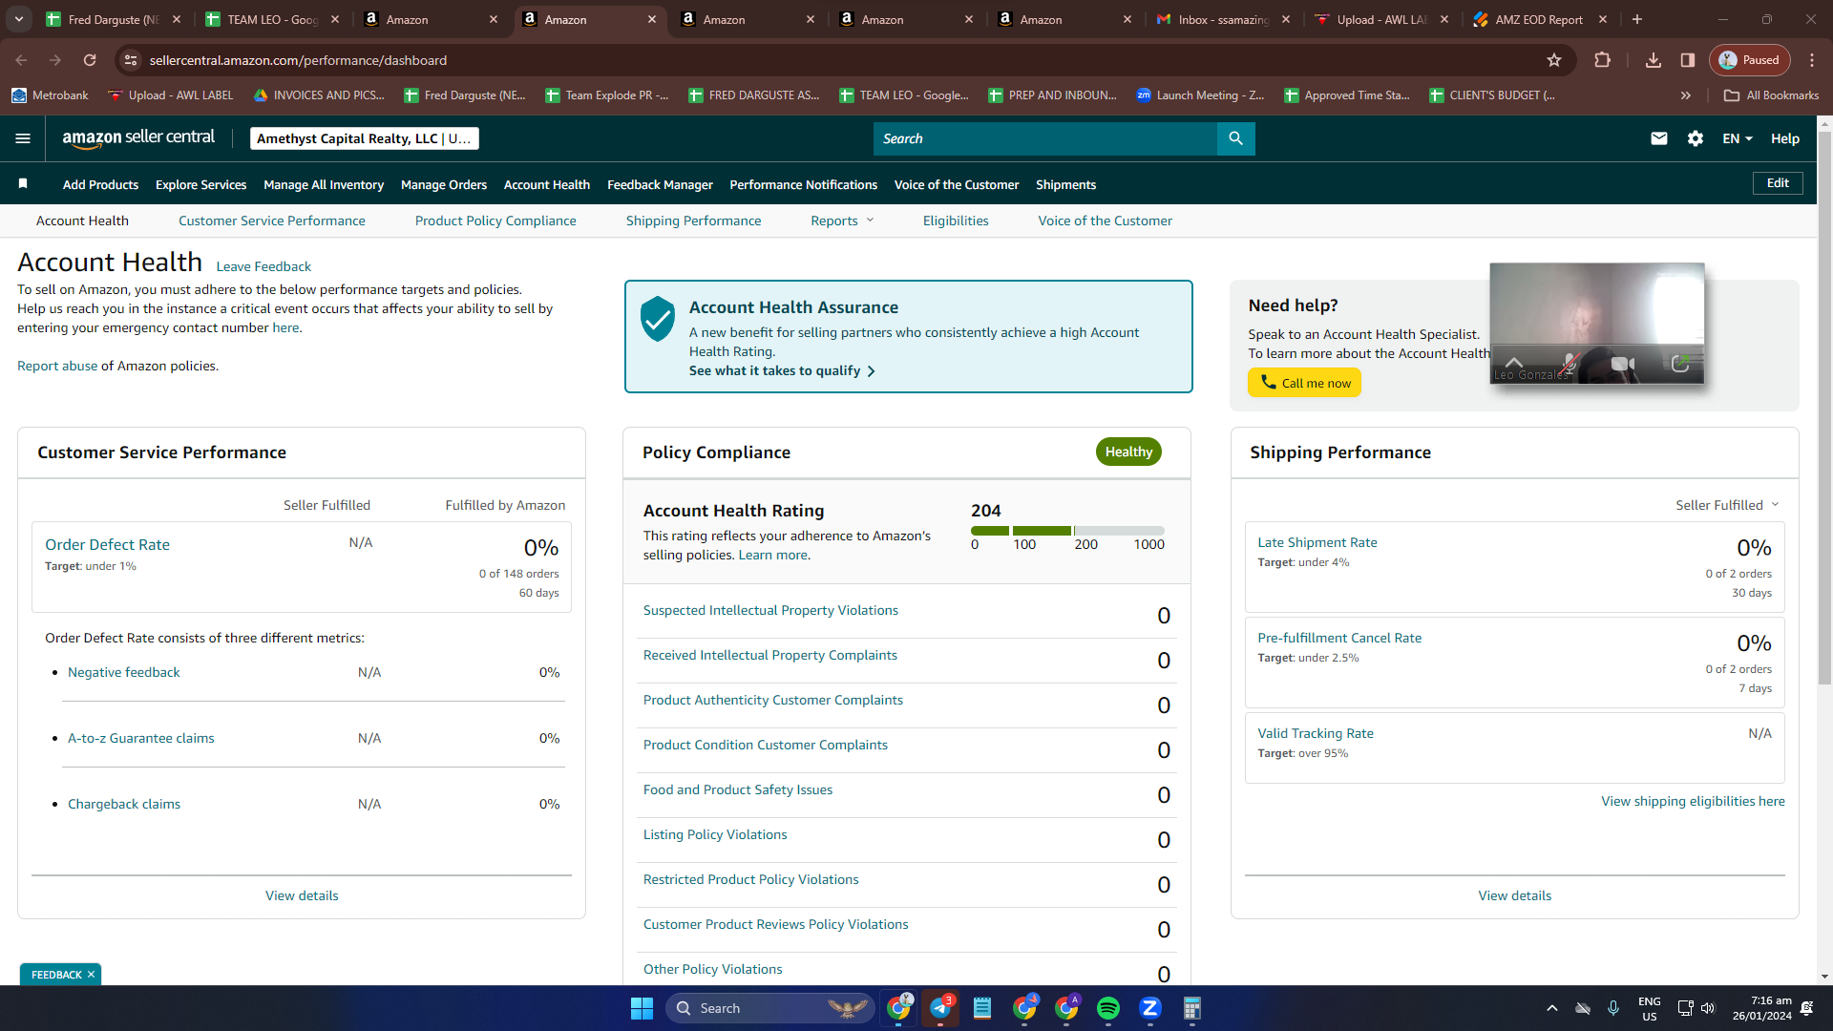Open Suspected Intellectual Property Violations link
1833x1031 pixels.
(x=770, y=610)
